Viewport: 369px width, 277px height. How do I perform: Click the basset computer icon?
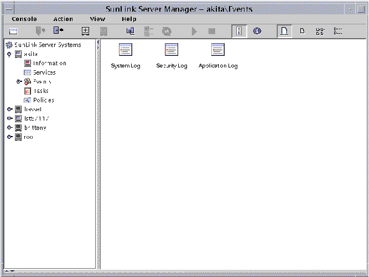(x=18, y=109)
